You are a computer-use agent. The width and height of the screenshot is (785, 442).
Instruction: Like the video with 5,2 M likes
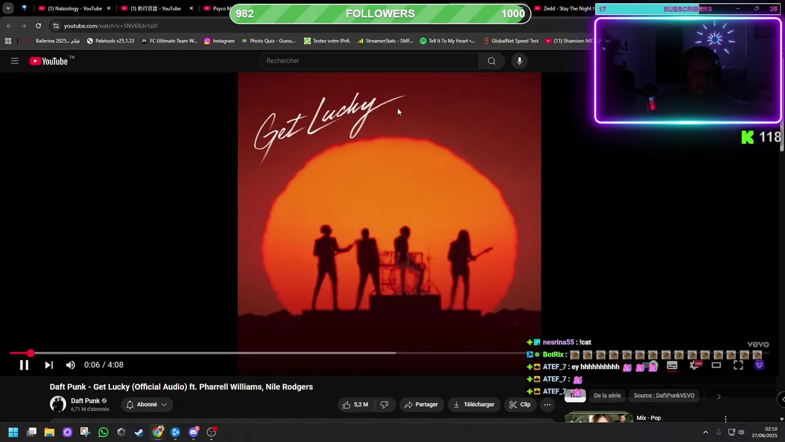[355, 405]
